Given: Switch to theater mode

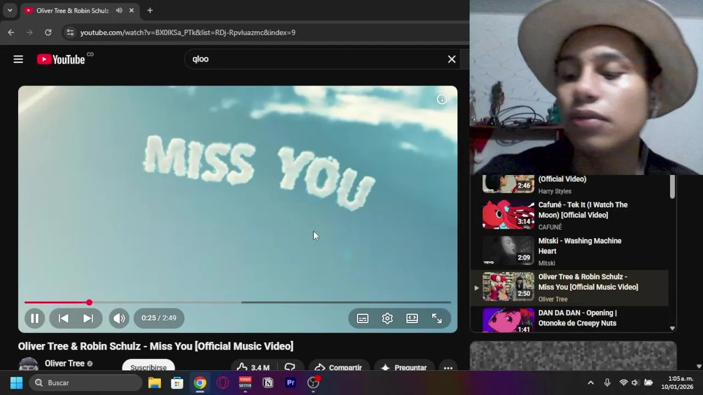Looking at the screenshot, I should pyautogui.click(x=412, y=318).
